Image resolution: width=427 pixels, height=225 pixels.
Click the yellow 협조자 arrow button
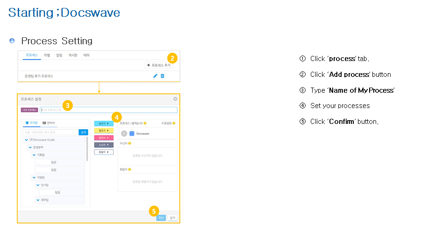tap(104, 131)
